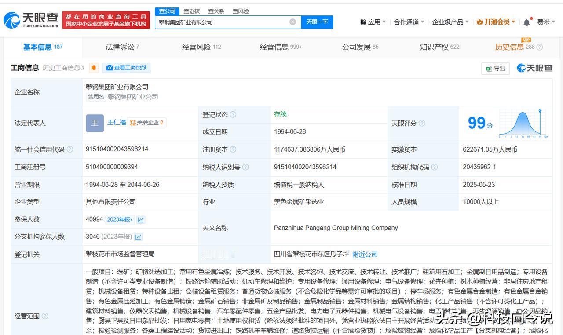Open the 应用 dropdown menu

[373, 22]
